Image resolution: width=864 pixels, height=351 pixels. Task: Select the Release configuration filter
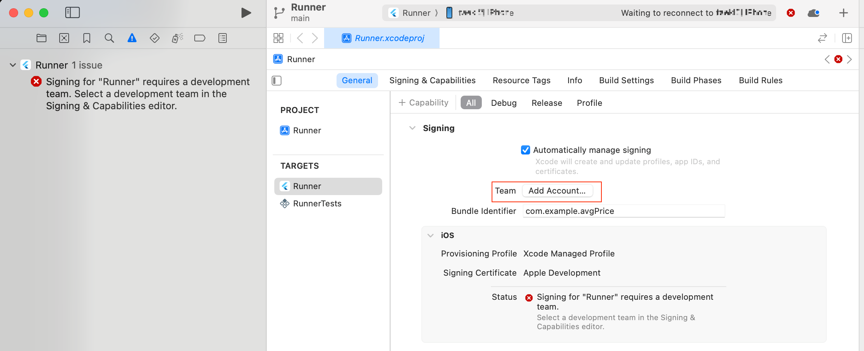547,103
